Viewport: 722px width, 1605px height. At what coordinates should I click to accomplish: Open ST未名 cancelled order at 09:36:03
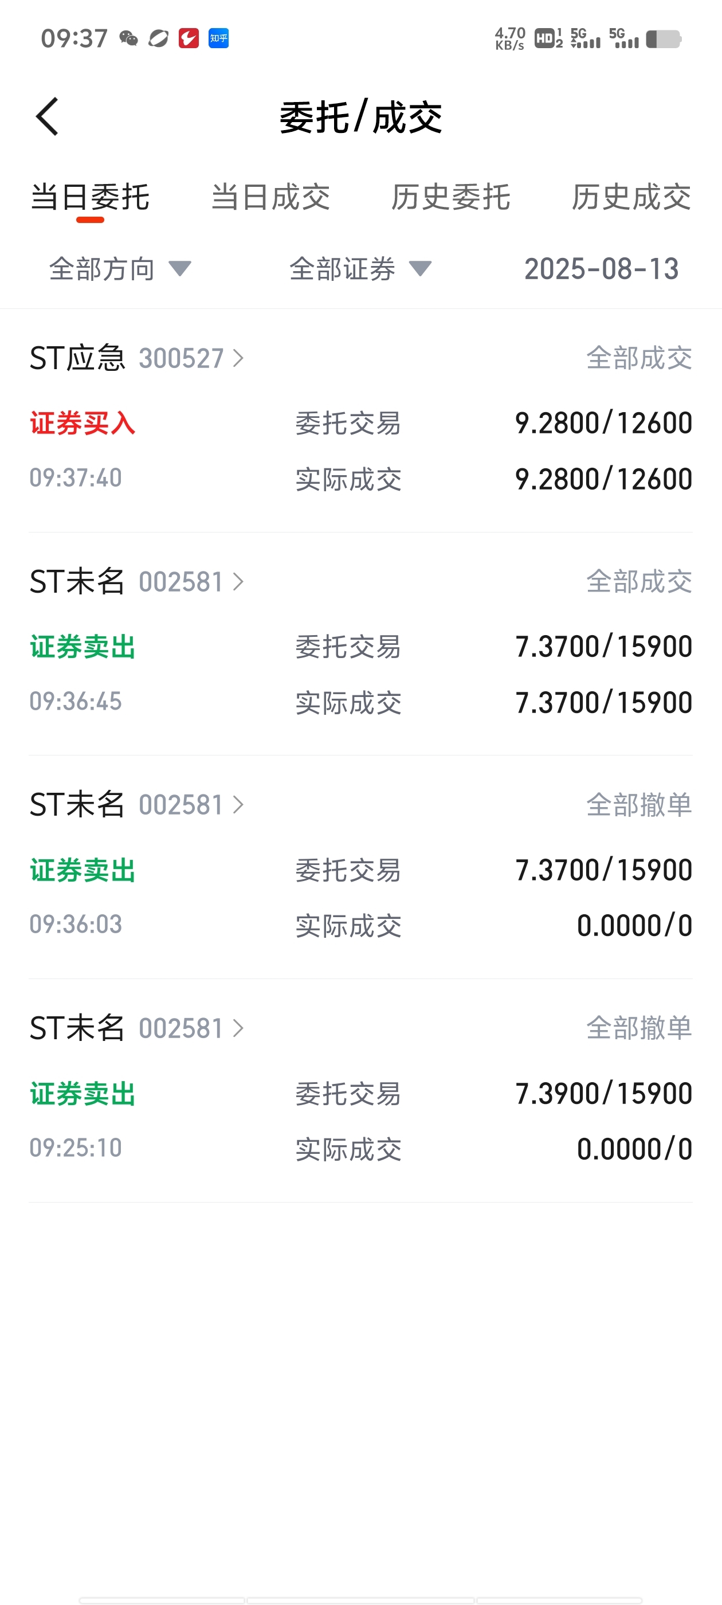pyautogui.click(x=360, y=867)
